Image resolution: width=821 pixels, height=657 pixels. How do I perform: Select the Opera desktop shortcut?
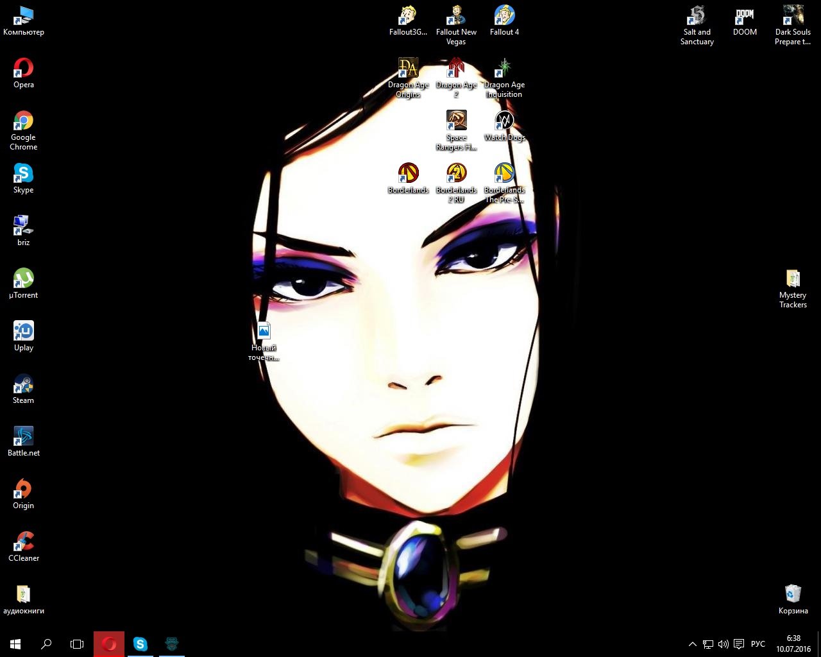(x=24, y=73)
